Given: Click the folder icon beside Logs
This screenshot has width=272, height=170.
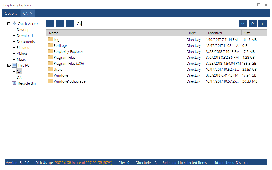Looking at the screenshot, I should (50, 39).
